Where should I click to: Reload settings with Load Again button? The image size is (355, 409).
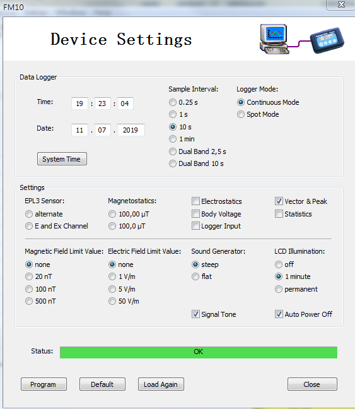pyautogui.click(x=161, y=384)
